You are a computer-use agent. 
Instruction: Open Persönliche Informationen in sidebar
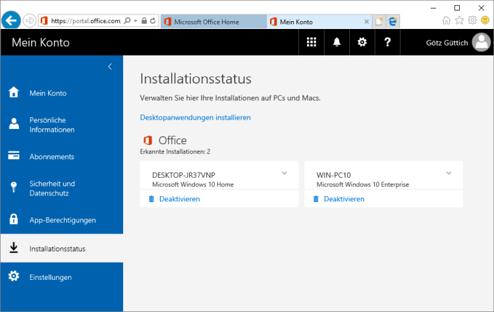pyautogui.click(x=52, y=124)
